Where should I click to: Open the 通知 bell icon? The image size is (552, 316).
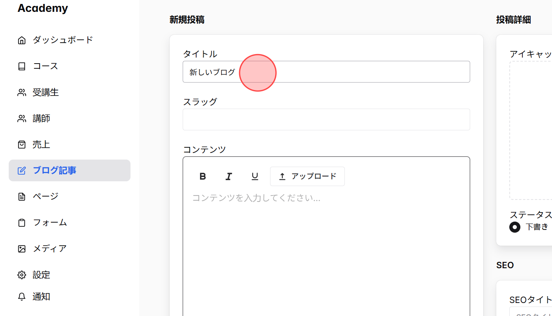[x=22, y=297]
